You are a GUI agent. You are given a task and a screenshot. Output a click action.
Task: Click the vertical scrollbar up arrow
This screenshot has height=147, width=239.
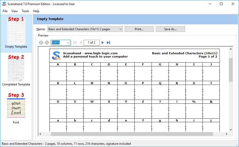[231, 49]
